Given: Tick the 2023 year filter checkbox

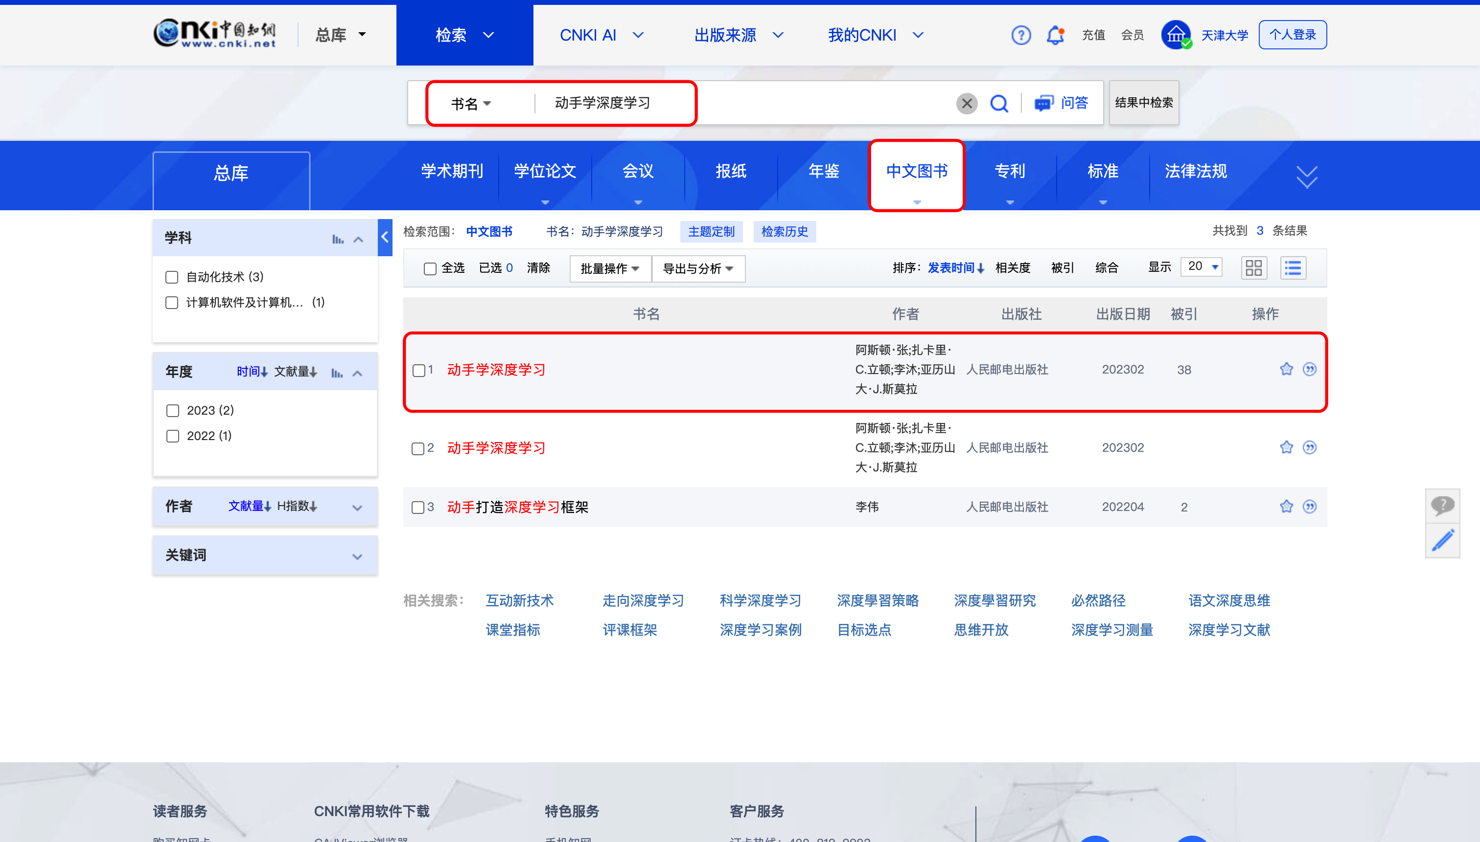Looking at the screenshot, I should click(172, 411).
